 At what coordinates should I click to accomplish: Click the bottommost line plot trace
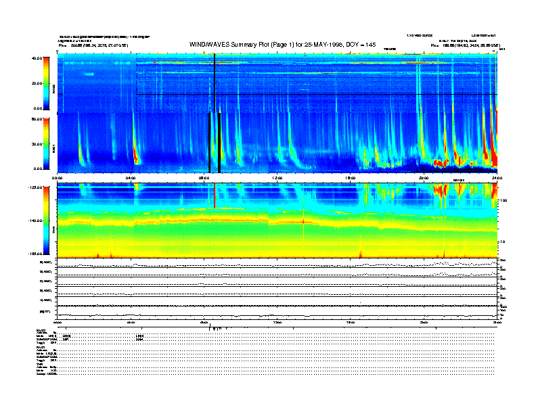(x=277, y=315)
